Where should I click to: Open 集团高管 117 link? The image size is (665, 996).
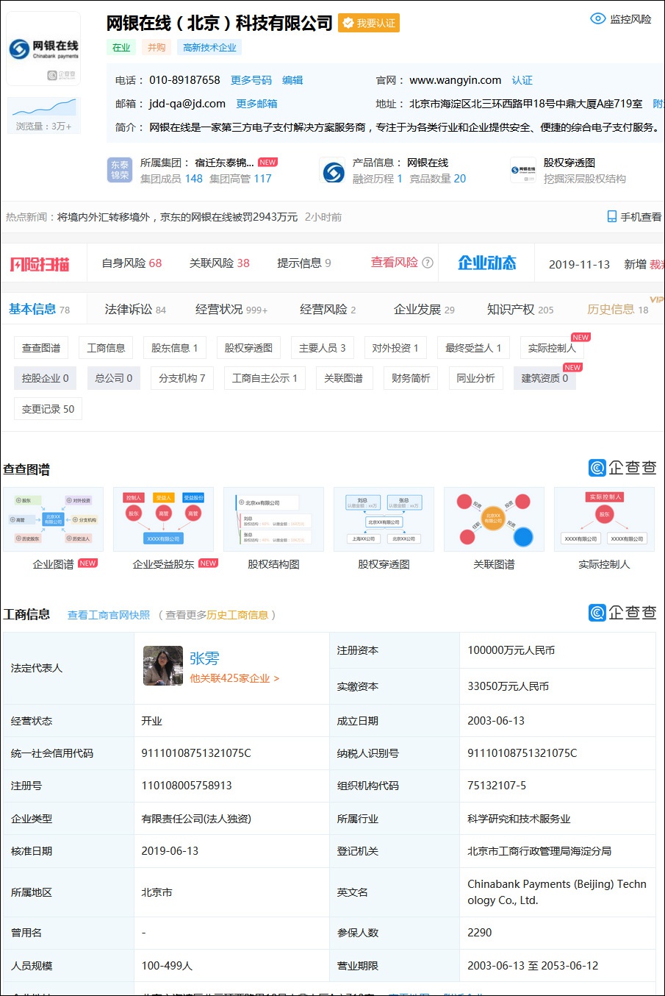(240, 179)
